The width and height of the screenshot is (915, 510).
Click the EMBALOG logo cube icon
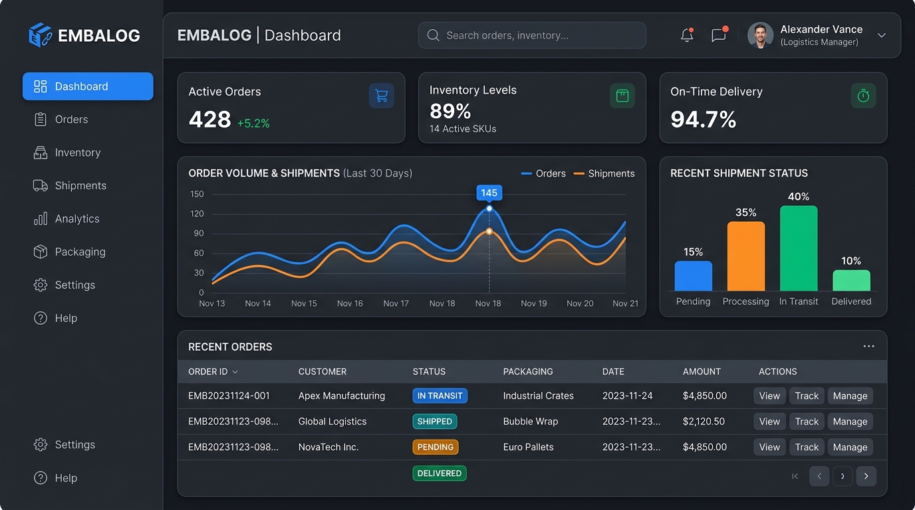point(40,35)
